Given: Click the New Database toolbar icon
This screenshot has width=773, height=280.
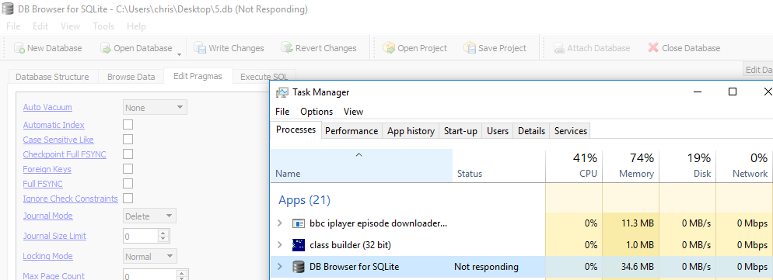Looking at the screenshot, I should [19, 48].
